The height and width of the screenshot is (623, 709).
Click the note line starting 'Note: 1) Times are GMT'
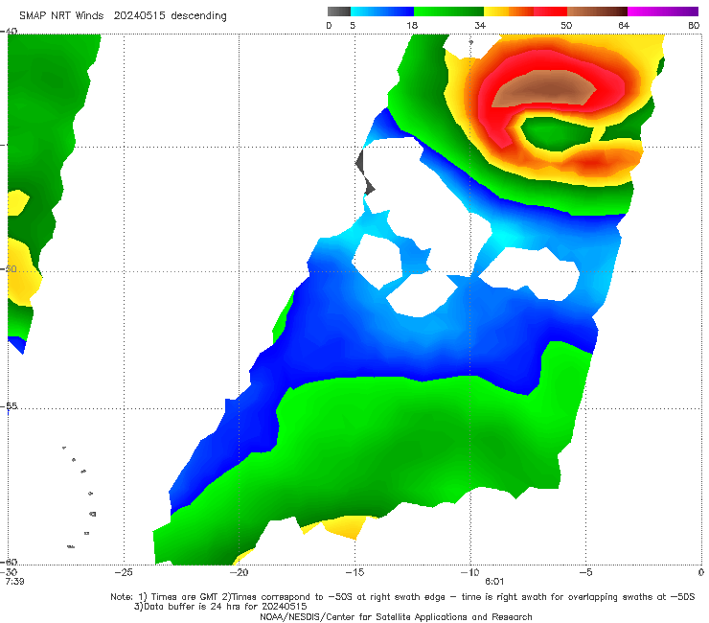pyautogui.click(x=402, y=597)
